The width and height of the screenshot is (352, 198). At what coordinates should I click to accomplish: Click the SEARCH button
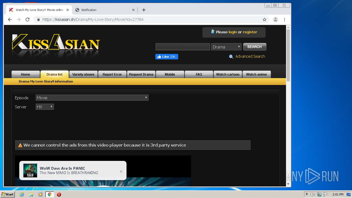255,47
